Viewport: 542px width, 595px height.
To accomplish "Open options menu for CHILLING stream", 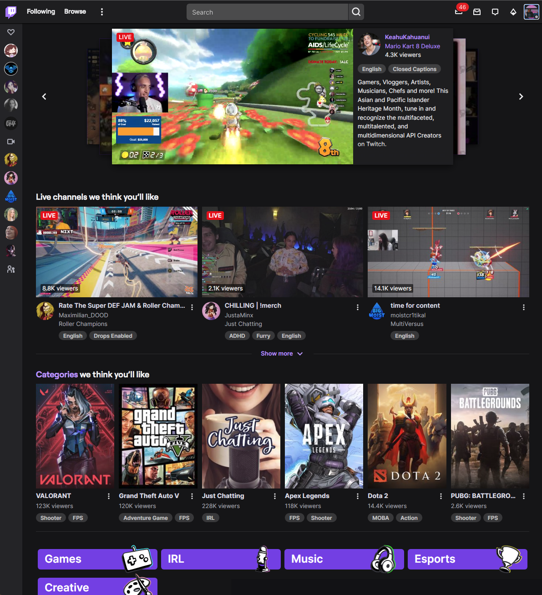I will click(358, 307).
